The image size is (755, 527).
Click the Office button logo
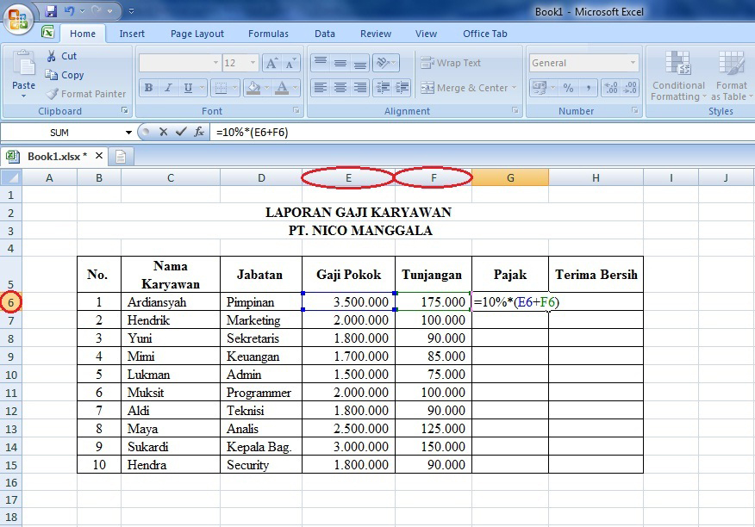(18, 19)
